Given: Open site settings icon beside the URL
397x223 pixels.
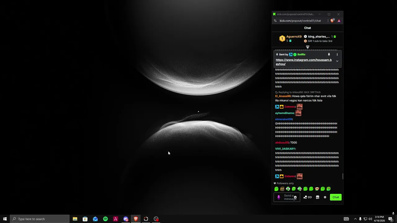Looking at the screenshot, I should click(x=275, y=21).
